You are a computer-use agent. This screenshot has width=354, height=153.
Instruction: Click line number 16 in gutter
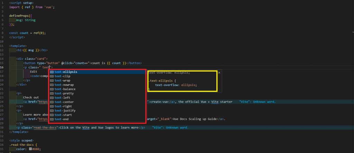2,67
